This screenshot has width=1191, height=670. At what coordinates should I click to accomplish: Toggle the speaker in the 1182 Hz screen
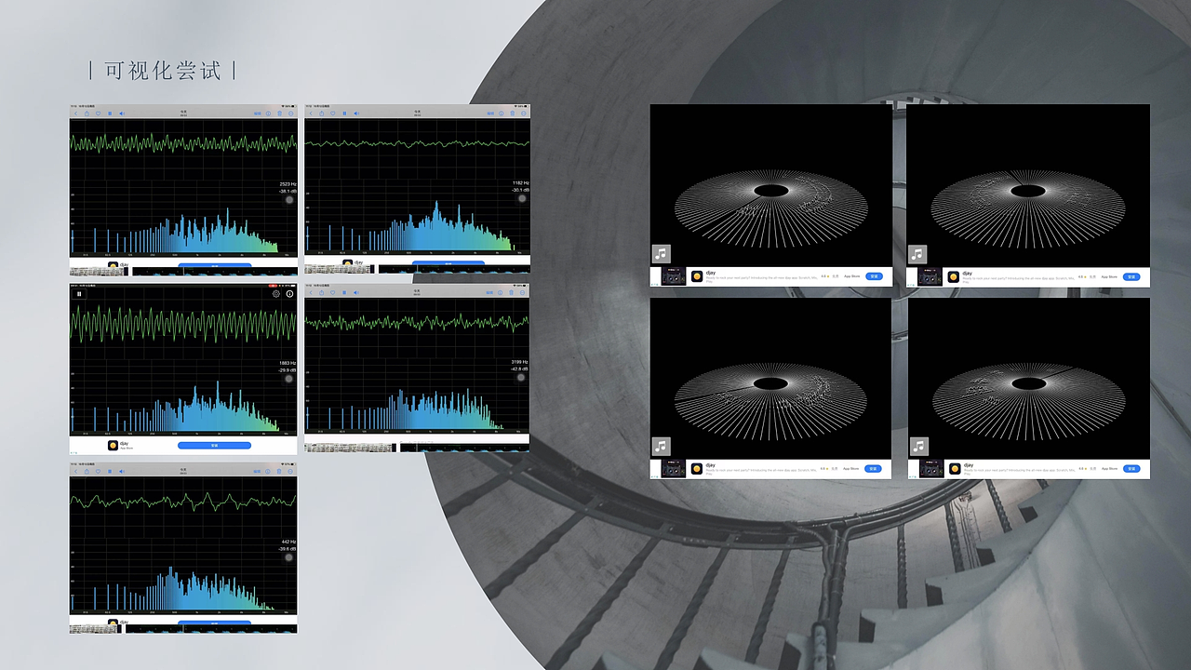point(356,114)
